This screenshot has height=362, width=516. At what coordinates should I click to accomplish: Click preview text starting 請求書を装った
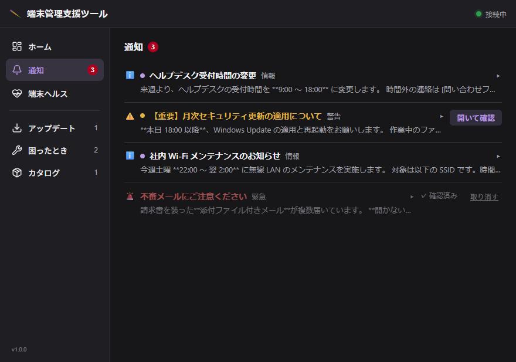[x=276, y=210]
